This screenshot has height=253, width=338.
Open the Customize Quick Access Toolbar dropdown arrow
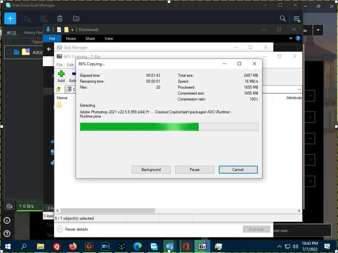(x=72, y=30)
